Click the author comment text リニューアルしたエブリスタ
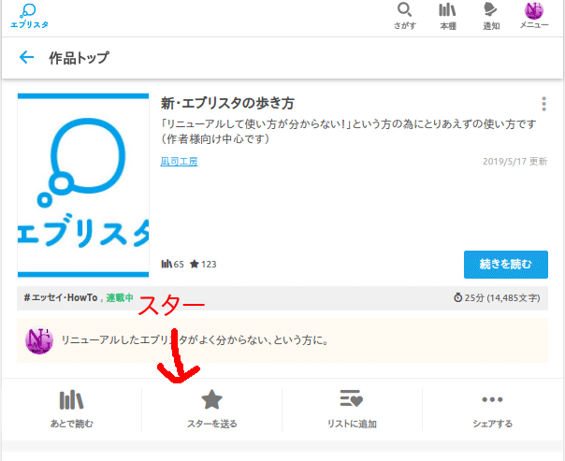Image resolution: width=565 pixels, height=461 pixels. pos(195,340)
